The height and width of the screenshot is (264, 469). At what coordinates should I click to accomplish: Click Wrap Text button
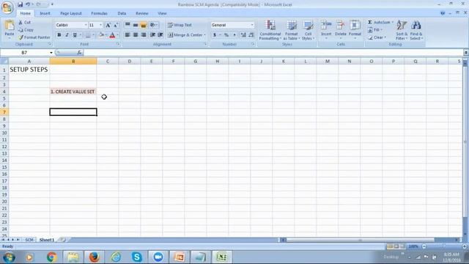point(180,25)
